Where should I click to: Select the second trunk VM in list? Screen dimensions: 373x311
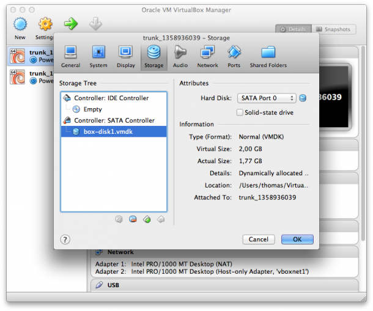pyautogui.click(x=31, y=77)
